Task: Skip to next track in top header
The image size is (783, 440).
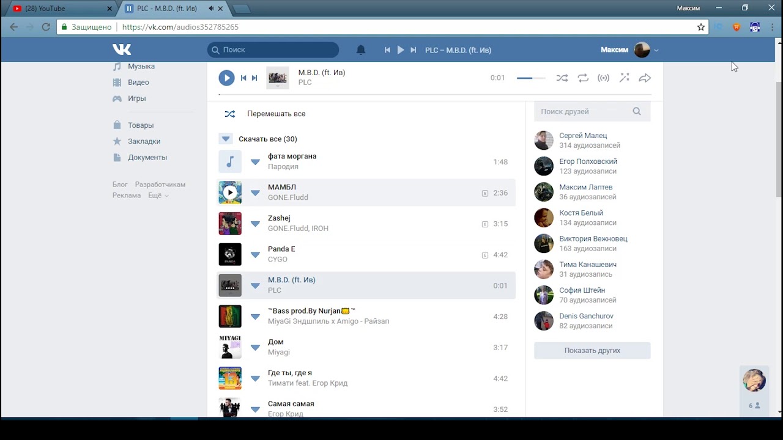Action: 414,50
